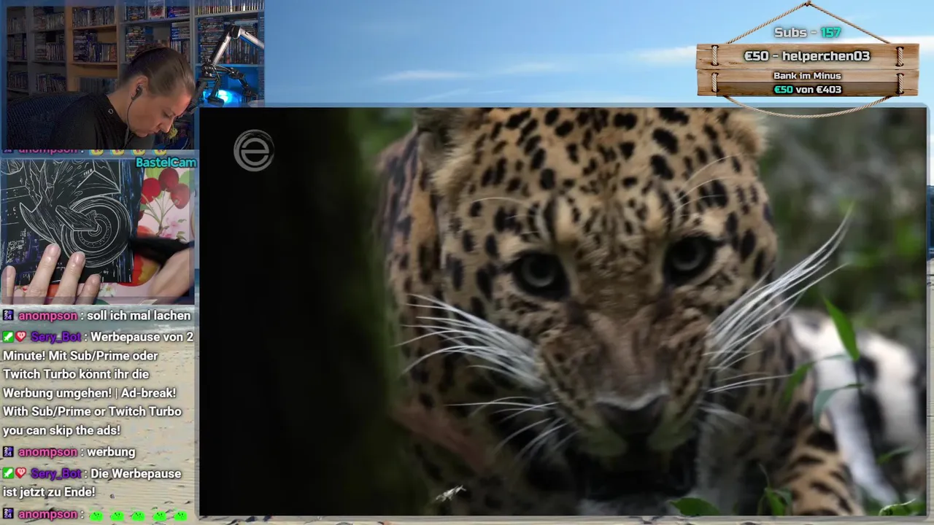Open anompson's name on 'soll ich mal lachen'
The image size is (934, 525).
click(47, 316)
